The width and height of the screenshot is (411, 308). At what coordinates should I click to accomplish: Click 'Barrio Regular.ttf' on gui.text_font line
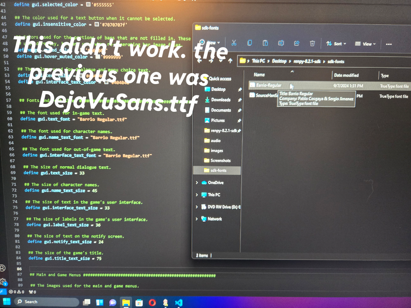102,119
